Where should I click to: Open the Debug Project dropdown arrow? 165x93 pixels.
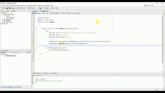54,8
